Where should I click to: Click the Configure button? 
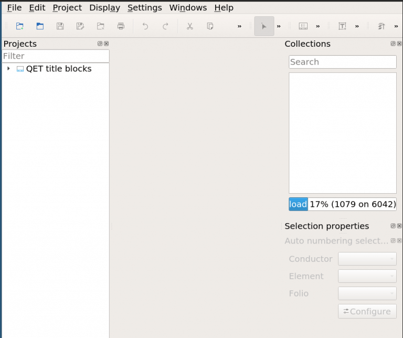point(367,311)
